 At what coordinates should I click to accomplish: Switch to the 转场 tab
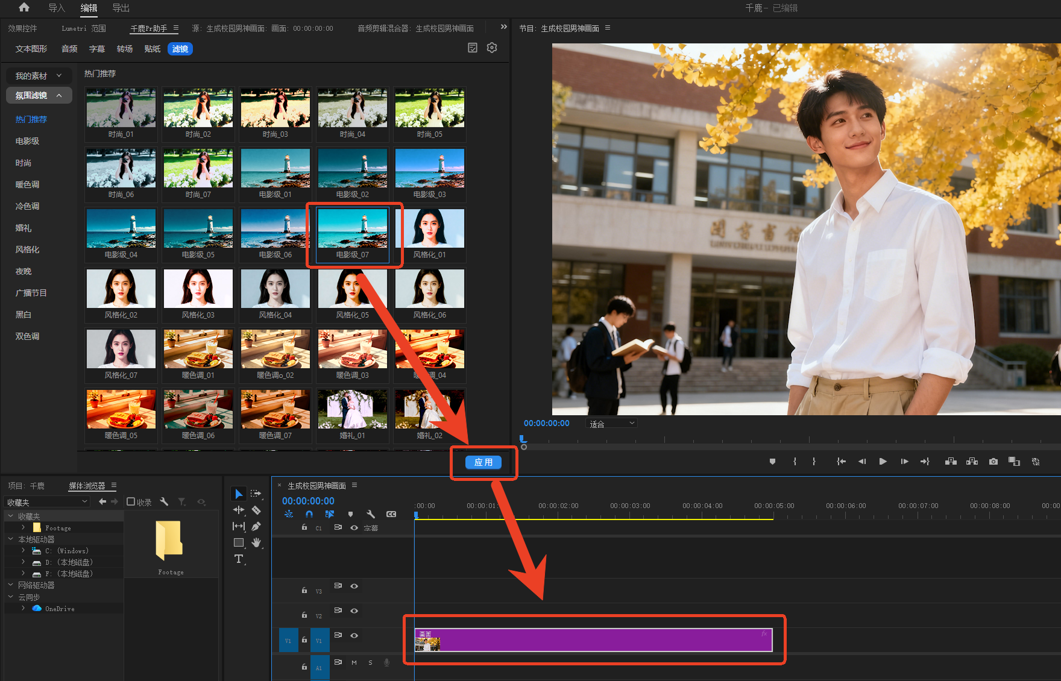[x=125, y=49]
